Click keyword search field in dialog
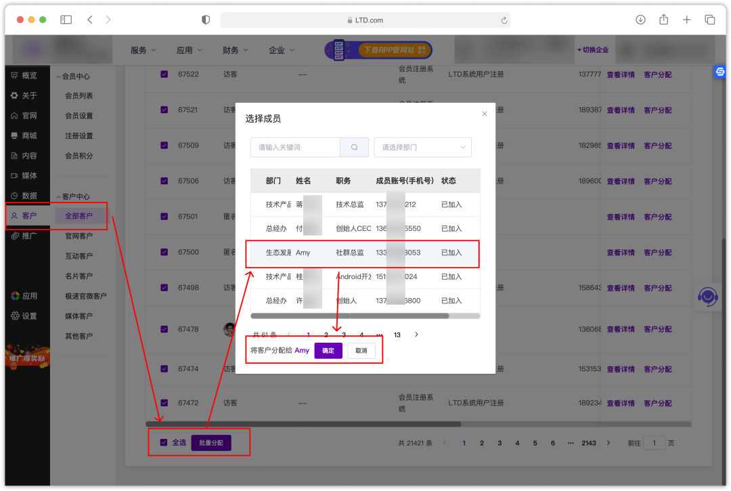Image resolution: width=731 pixels, height=491 pixels. coord(295,147)
